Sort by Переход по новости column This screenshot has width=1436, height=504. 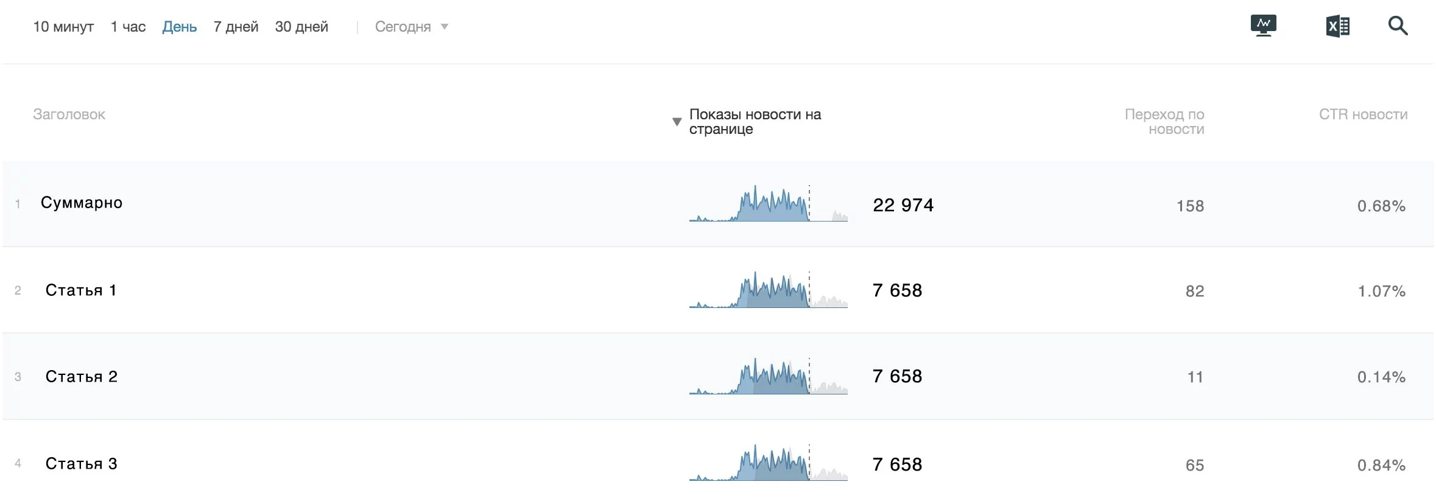pos(1164,122)
